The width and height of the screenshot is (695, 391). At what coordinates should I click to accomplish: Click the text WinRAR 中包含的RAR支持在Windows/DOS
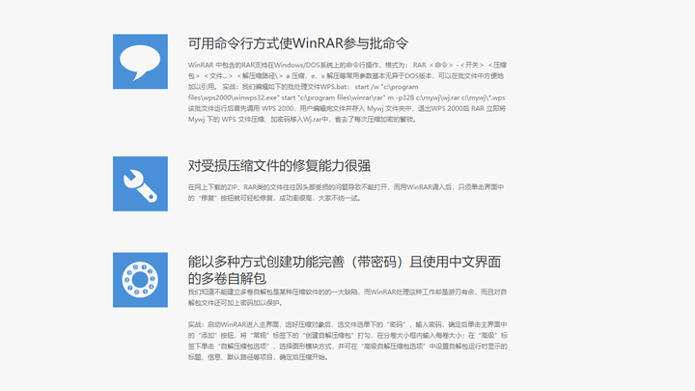(x=265, y=65)
